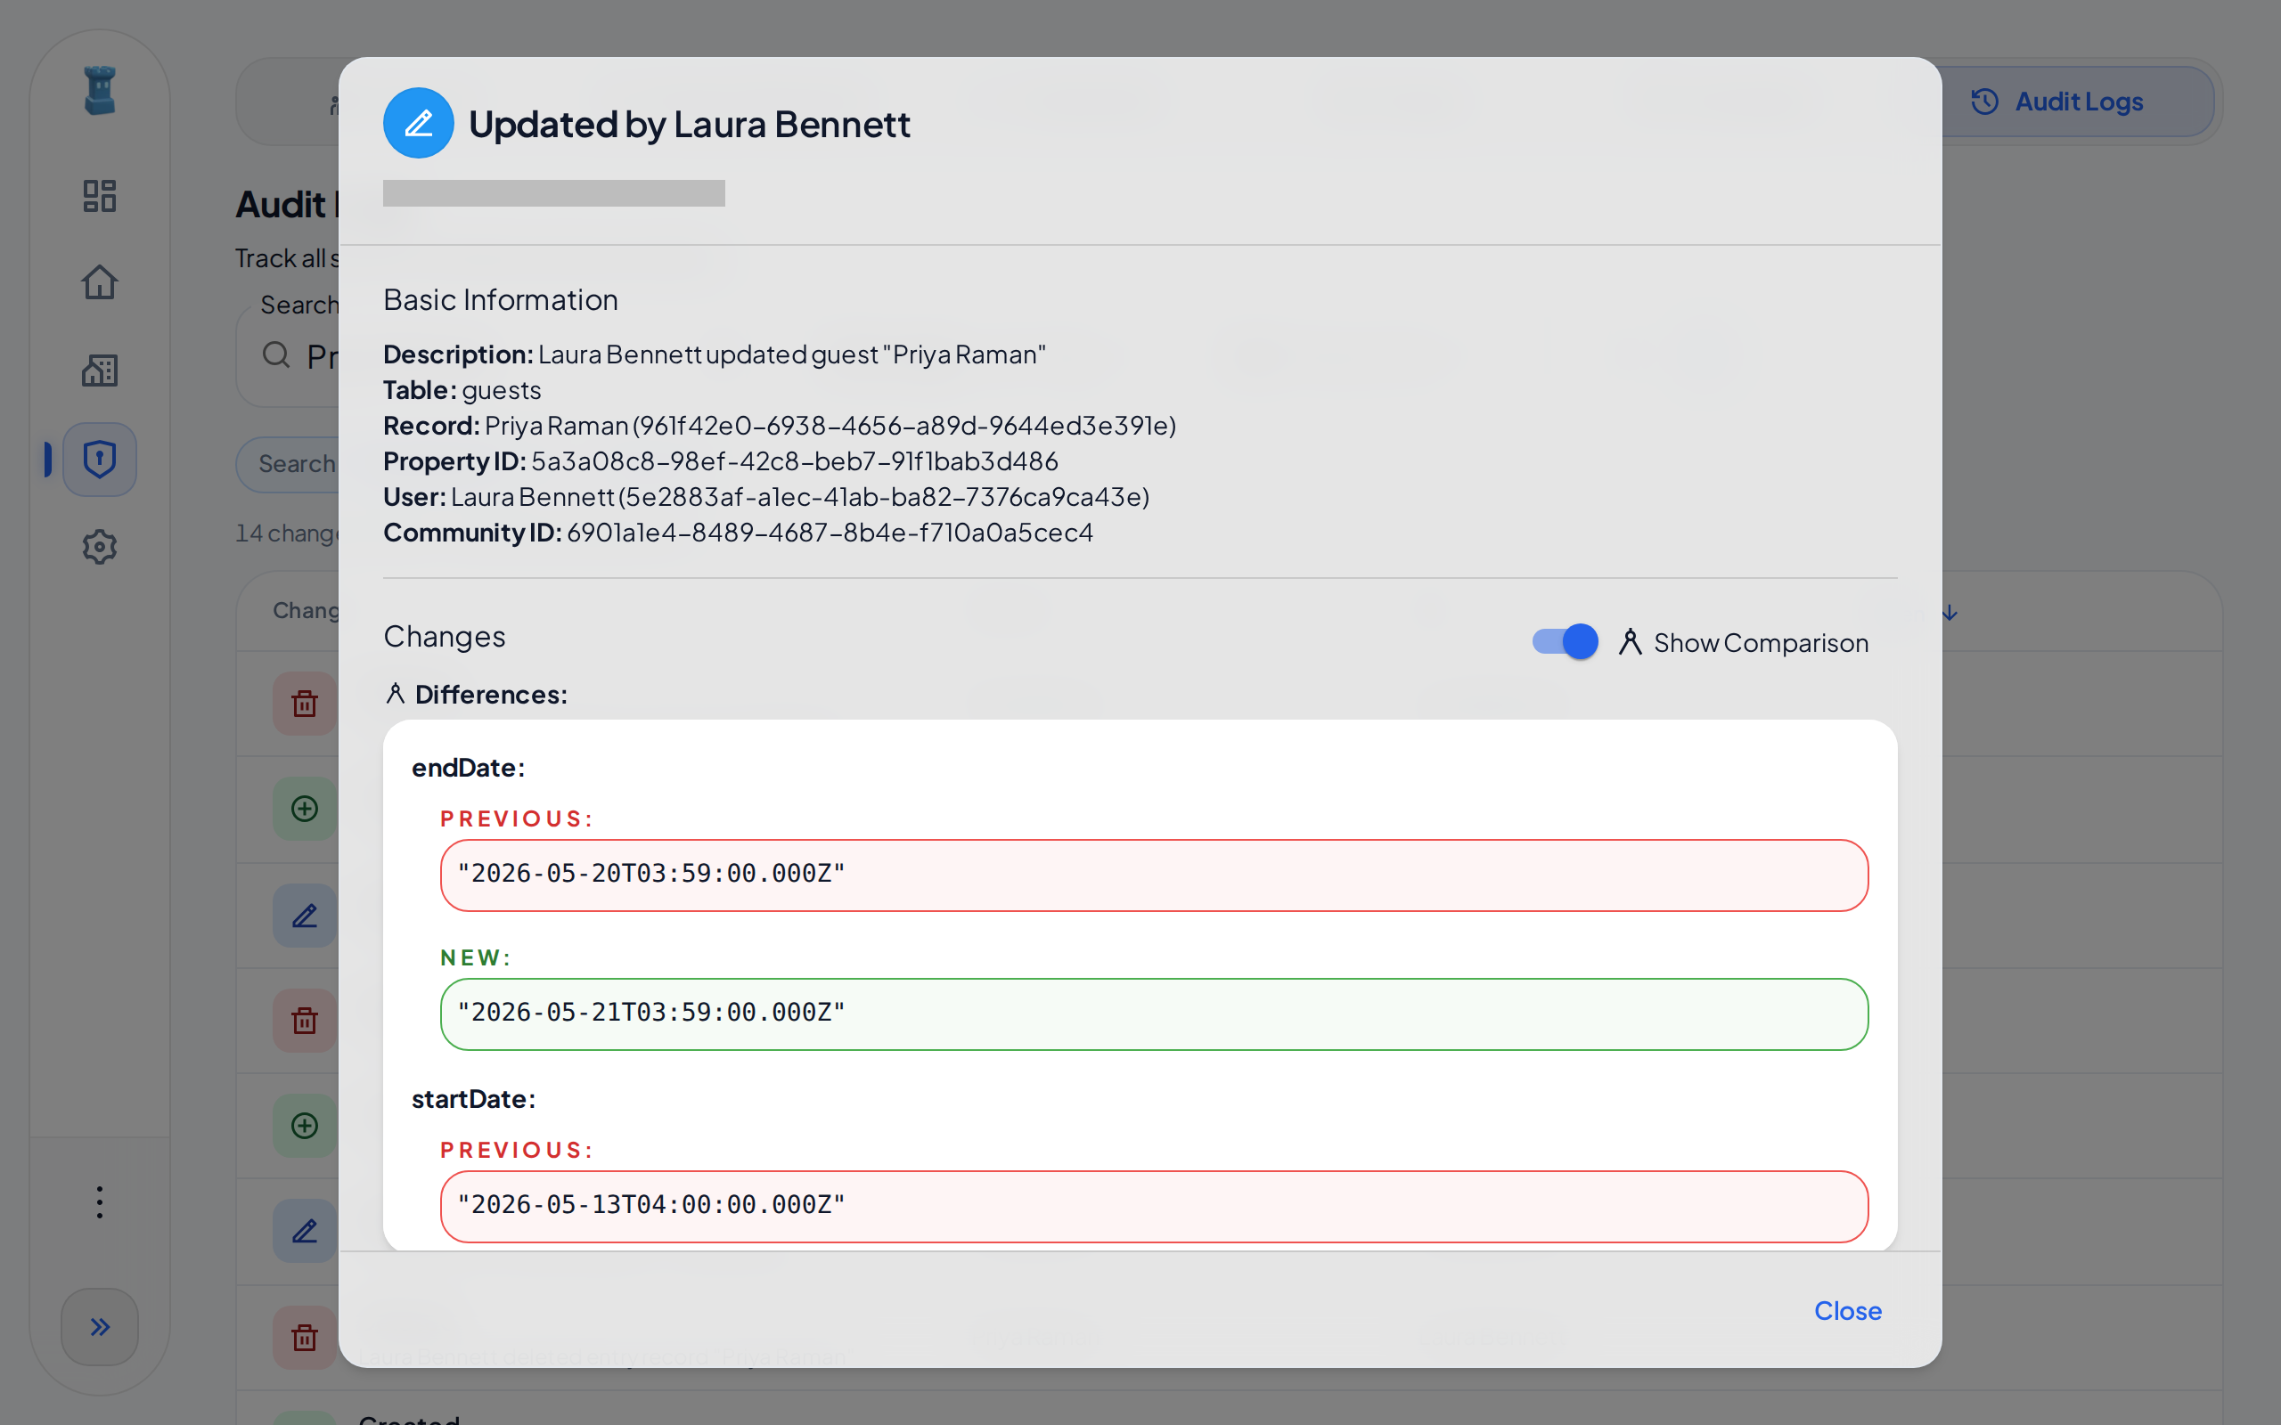
Task: Select the previous startDate value box
Action: pyautogui.click(x=1154, y=1206)
